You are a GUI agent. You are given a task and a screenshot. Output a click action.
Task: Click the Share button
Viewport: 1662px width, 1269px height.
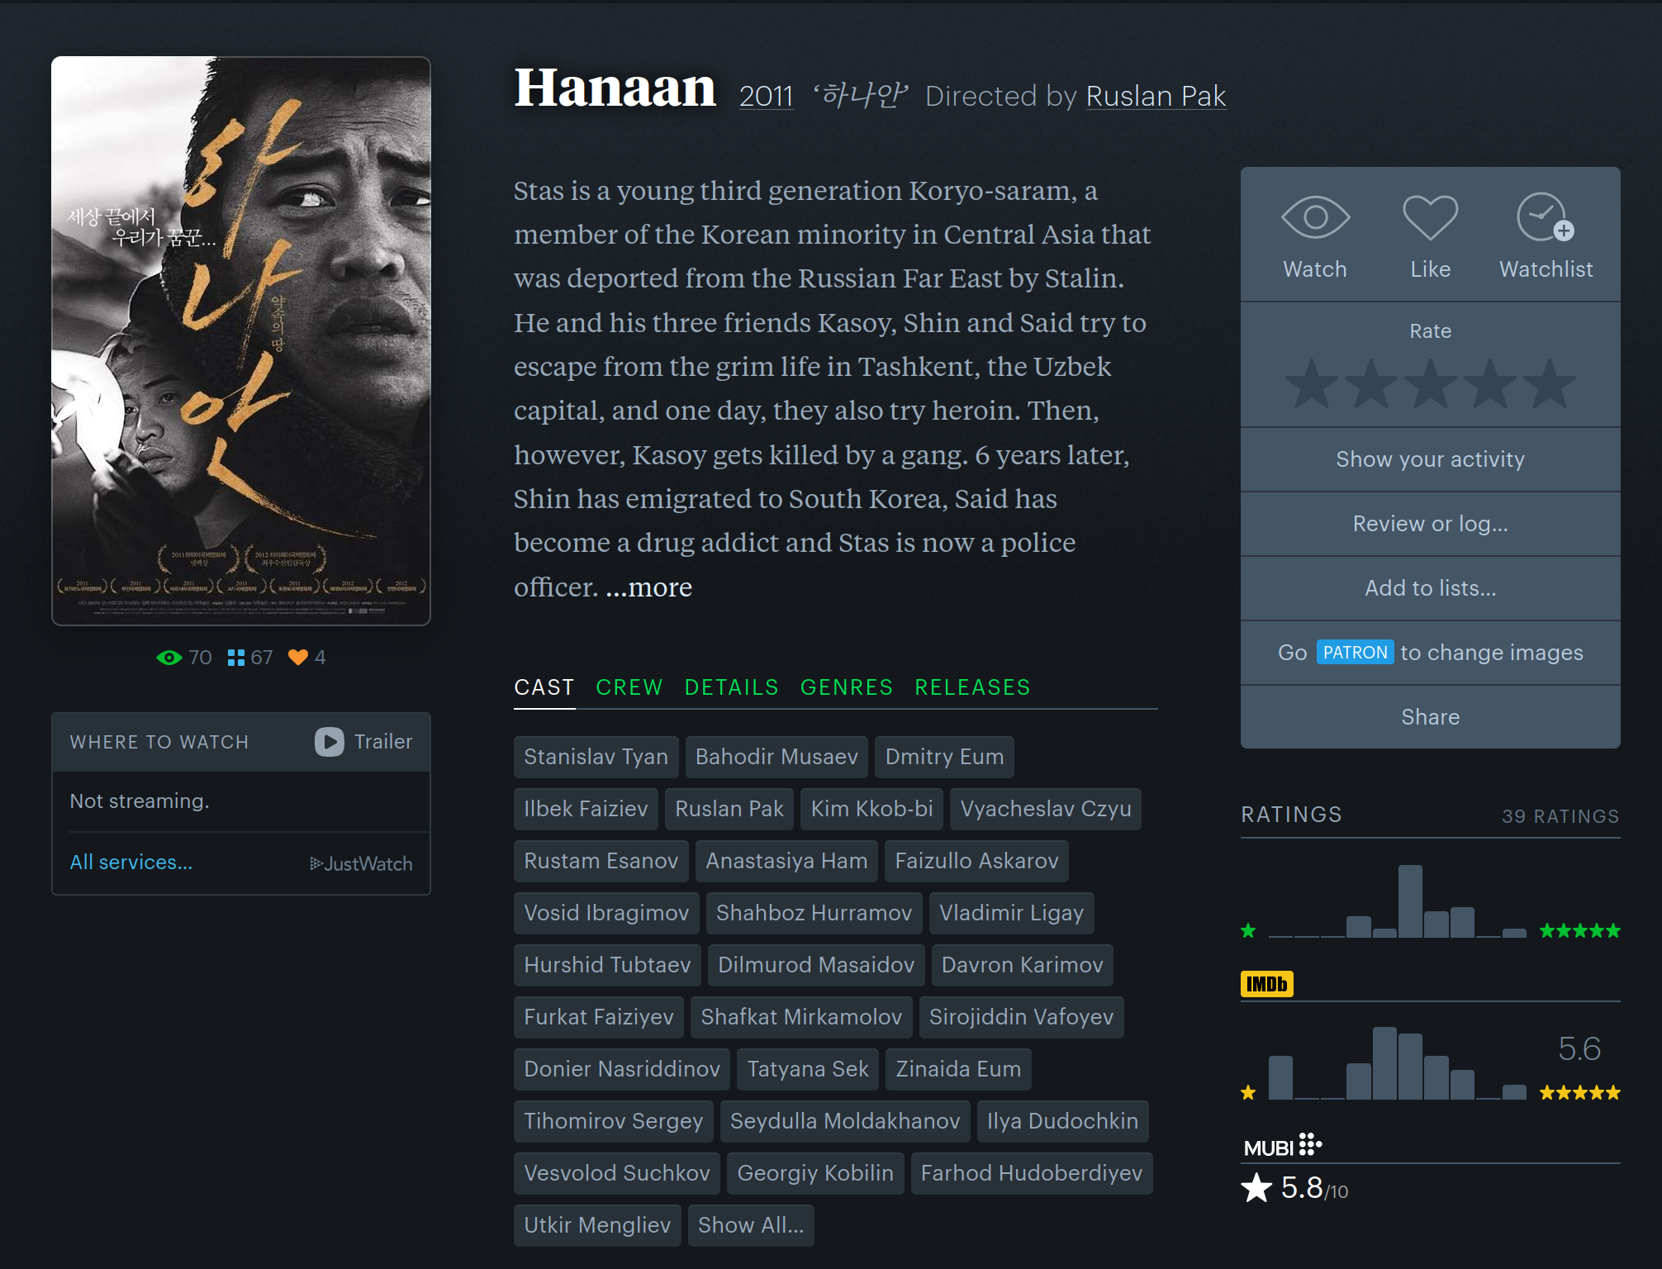[1431, 717]
